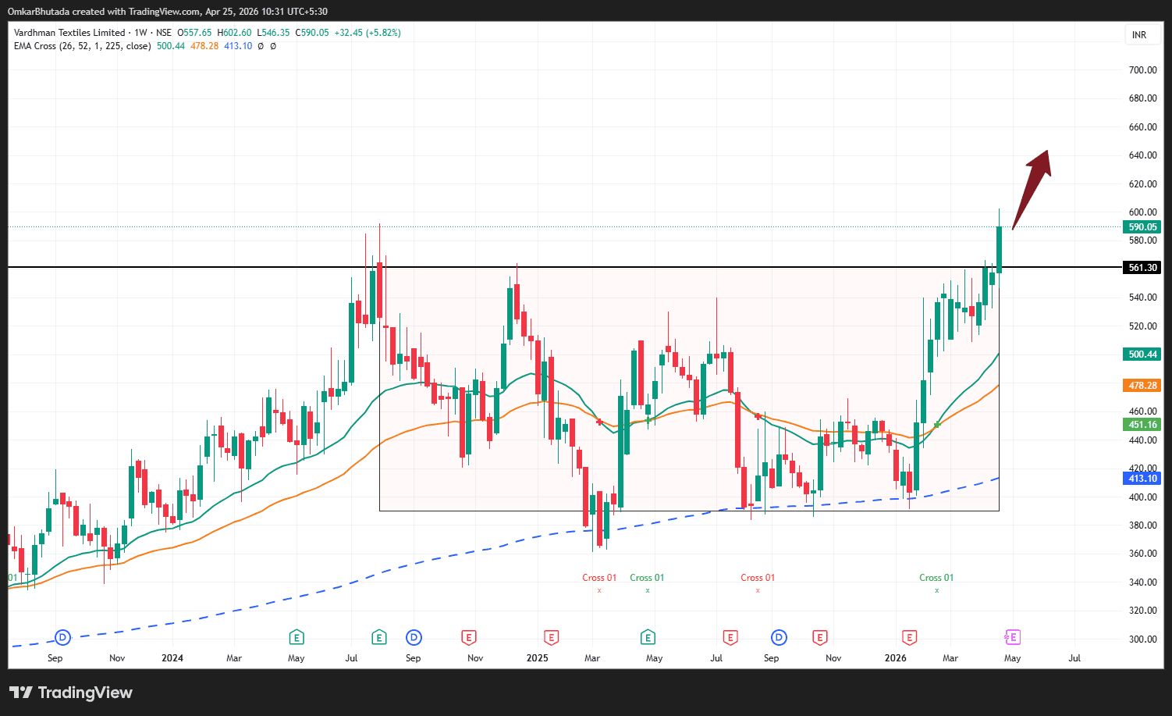The image size is (1172, 716).
Task: Open the green earnings marker near May 2024
Action: (296, 638)
